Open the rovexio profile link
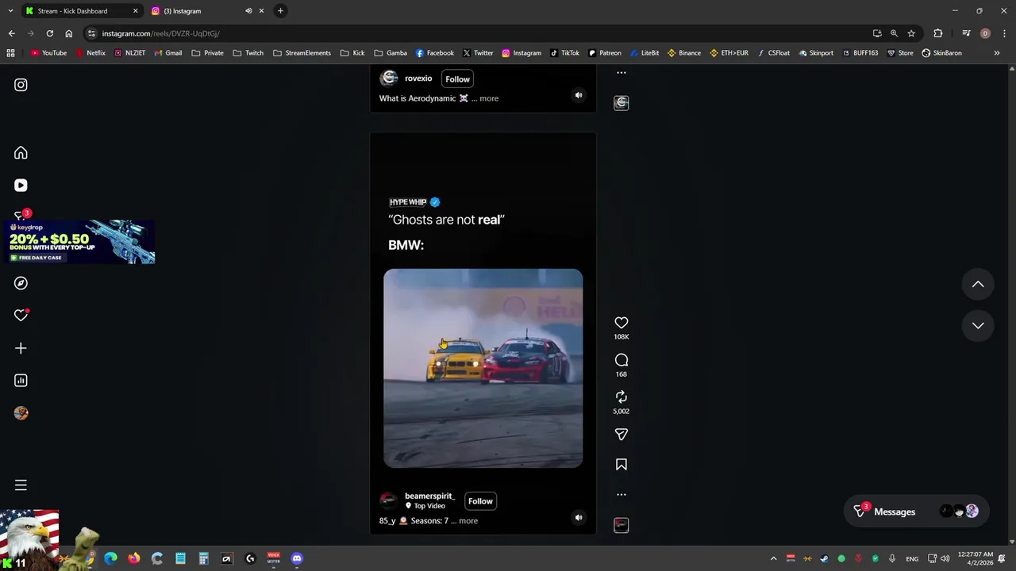 (418, 79)
